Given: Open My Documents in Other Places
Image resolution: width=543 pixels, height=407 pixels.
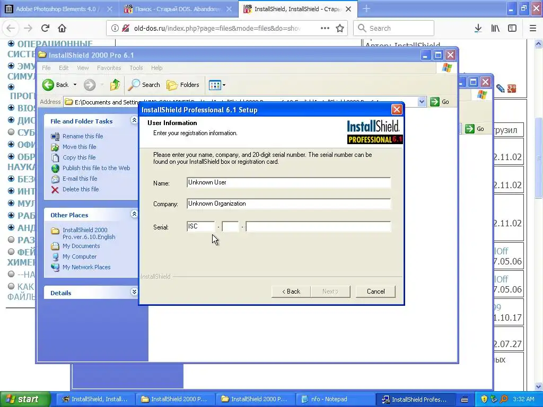Looking at the screenshot, I should pos(81,246).
